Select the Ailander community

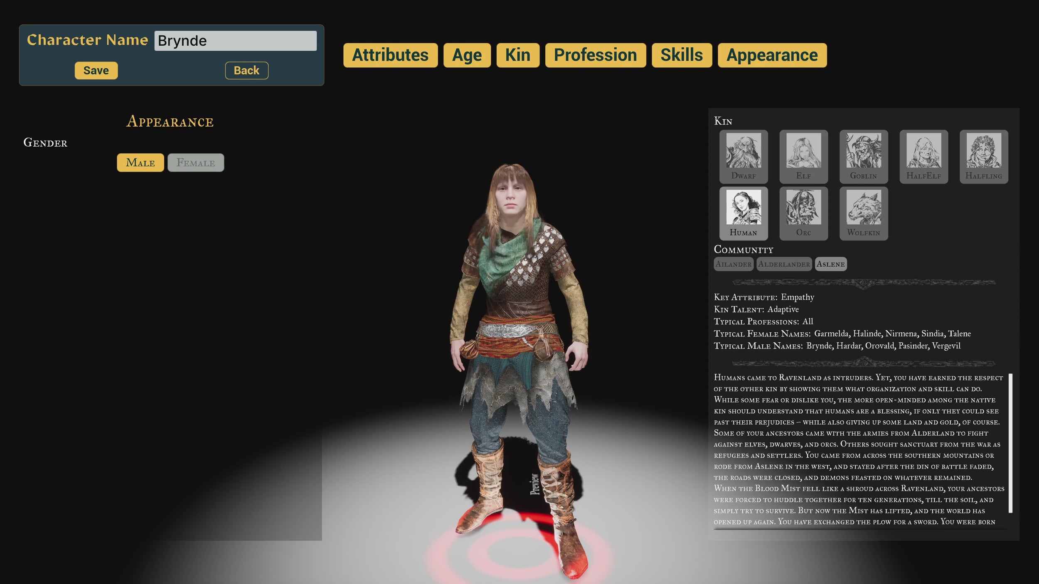pyautogui.click(x=734, y=264)
